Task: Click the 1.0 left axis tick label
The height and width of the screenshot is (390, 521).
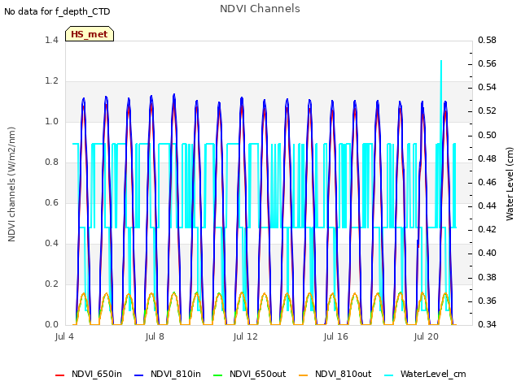Action: click(51, 121)
